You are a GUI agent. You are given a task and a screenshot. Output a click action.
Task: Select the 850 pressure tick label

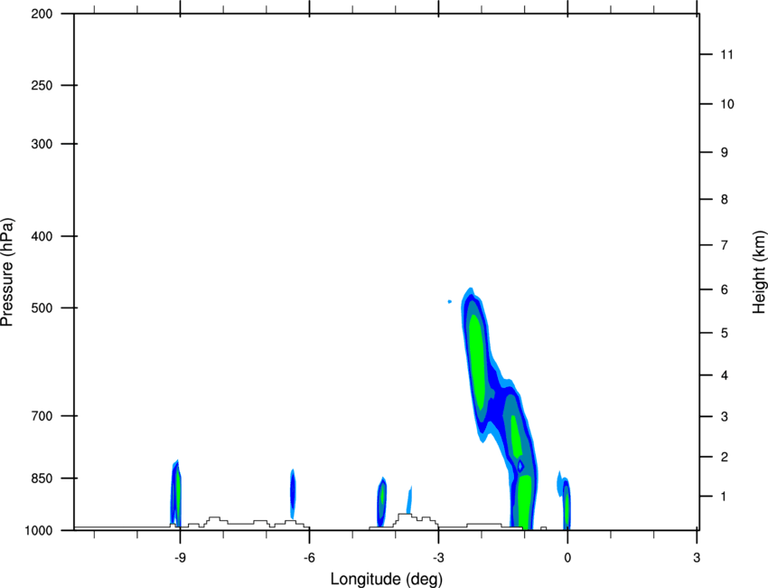click(x=42, y=479)
